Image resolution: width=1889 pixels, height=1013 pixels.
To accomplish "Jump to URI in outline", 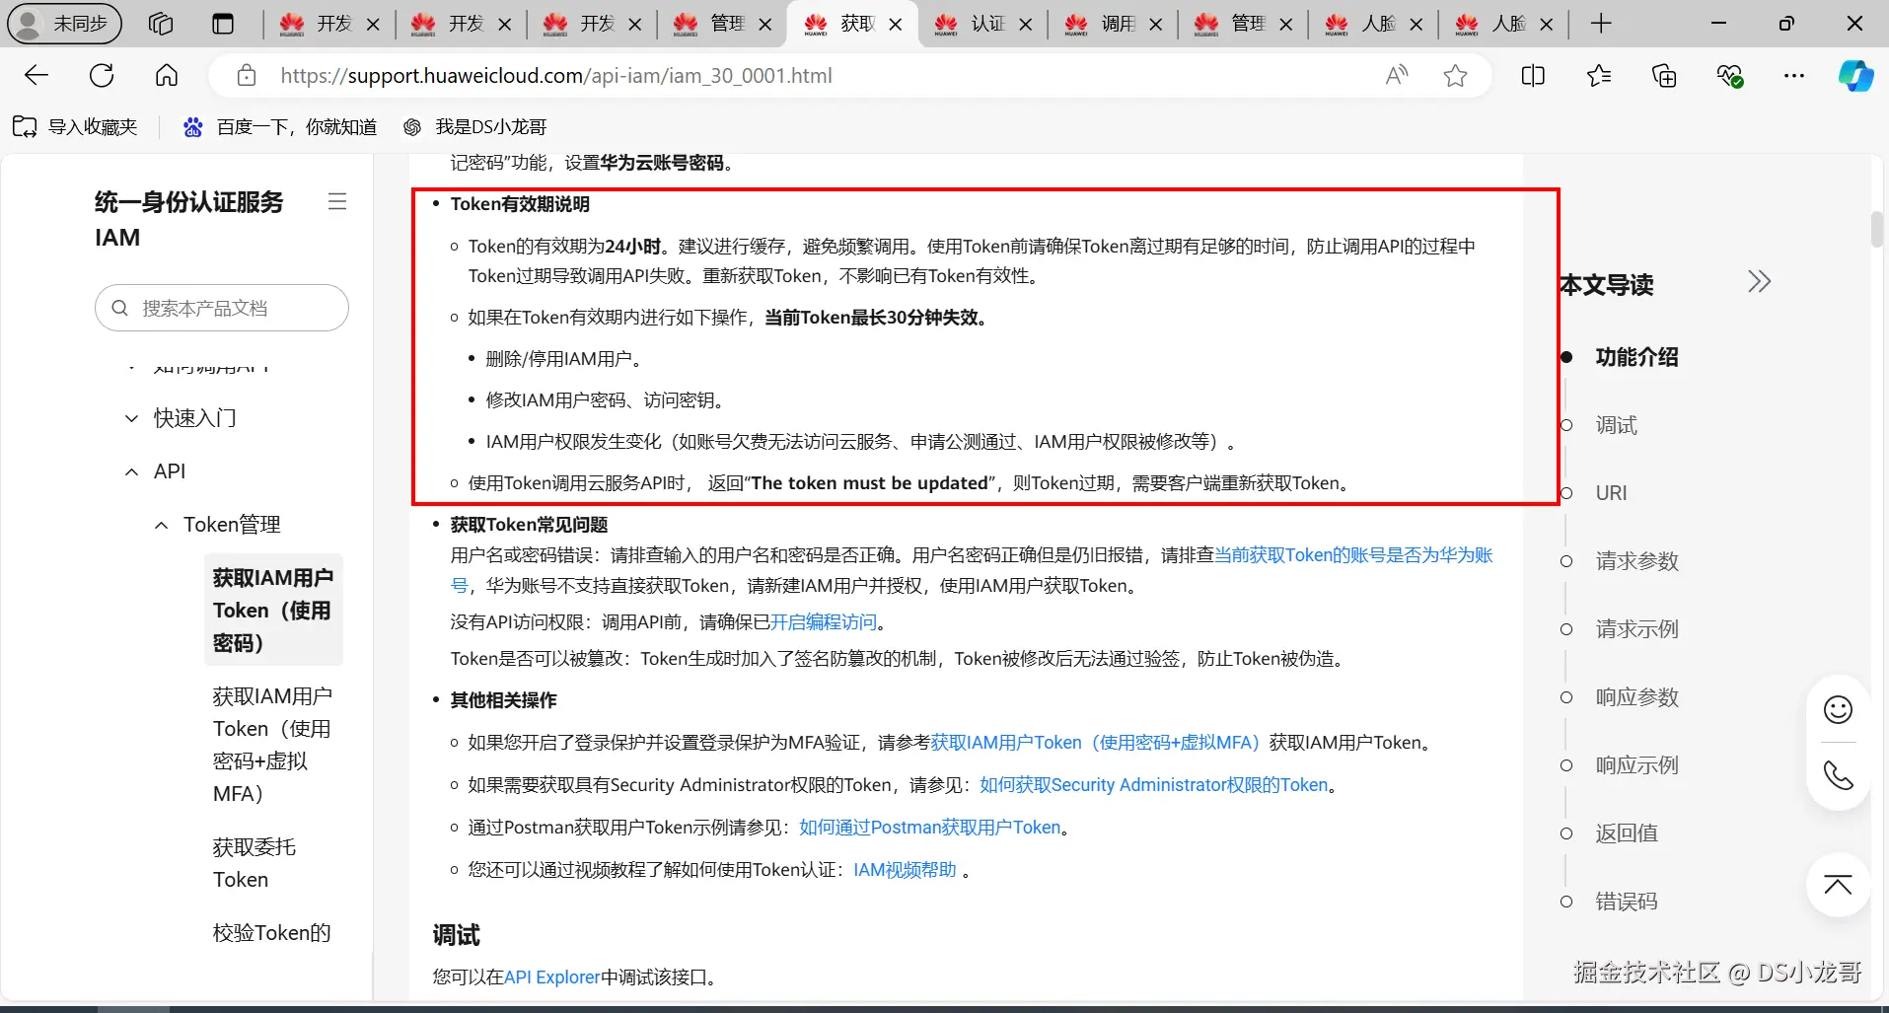I will [x=1612, y=493].
